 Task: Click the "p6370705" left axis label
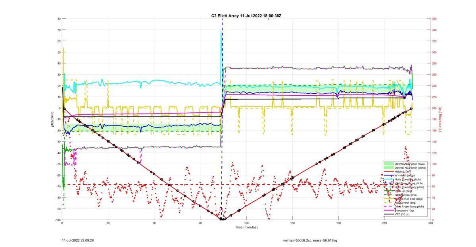[x=52, y=119]
